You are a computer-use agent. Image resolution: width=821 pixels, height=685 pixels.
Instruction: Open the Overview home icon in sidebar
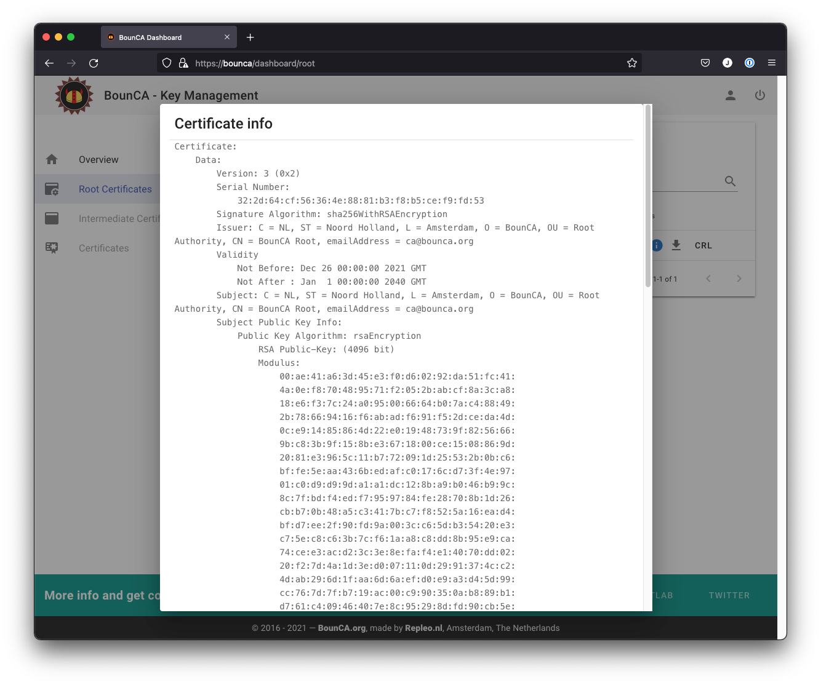click(52, 159)
